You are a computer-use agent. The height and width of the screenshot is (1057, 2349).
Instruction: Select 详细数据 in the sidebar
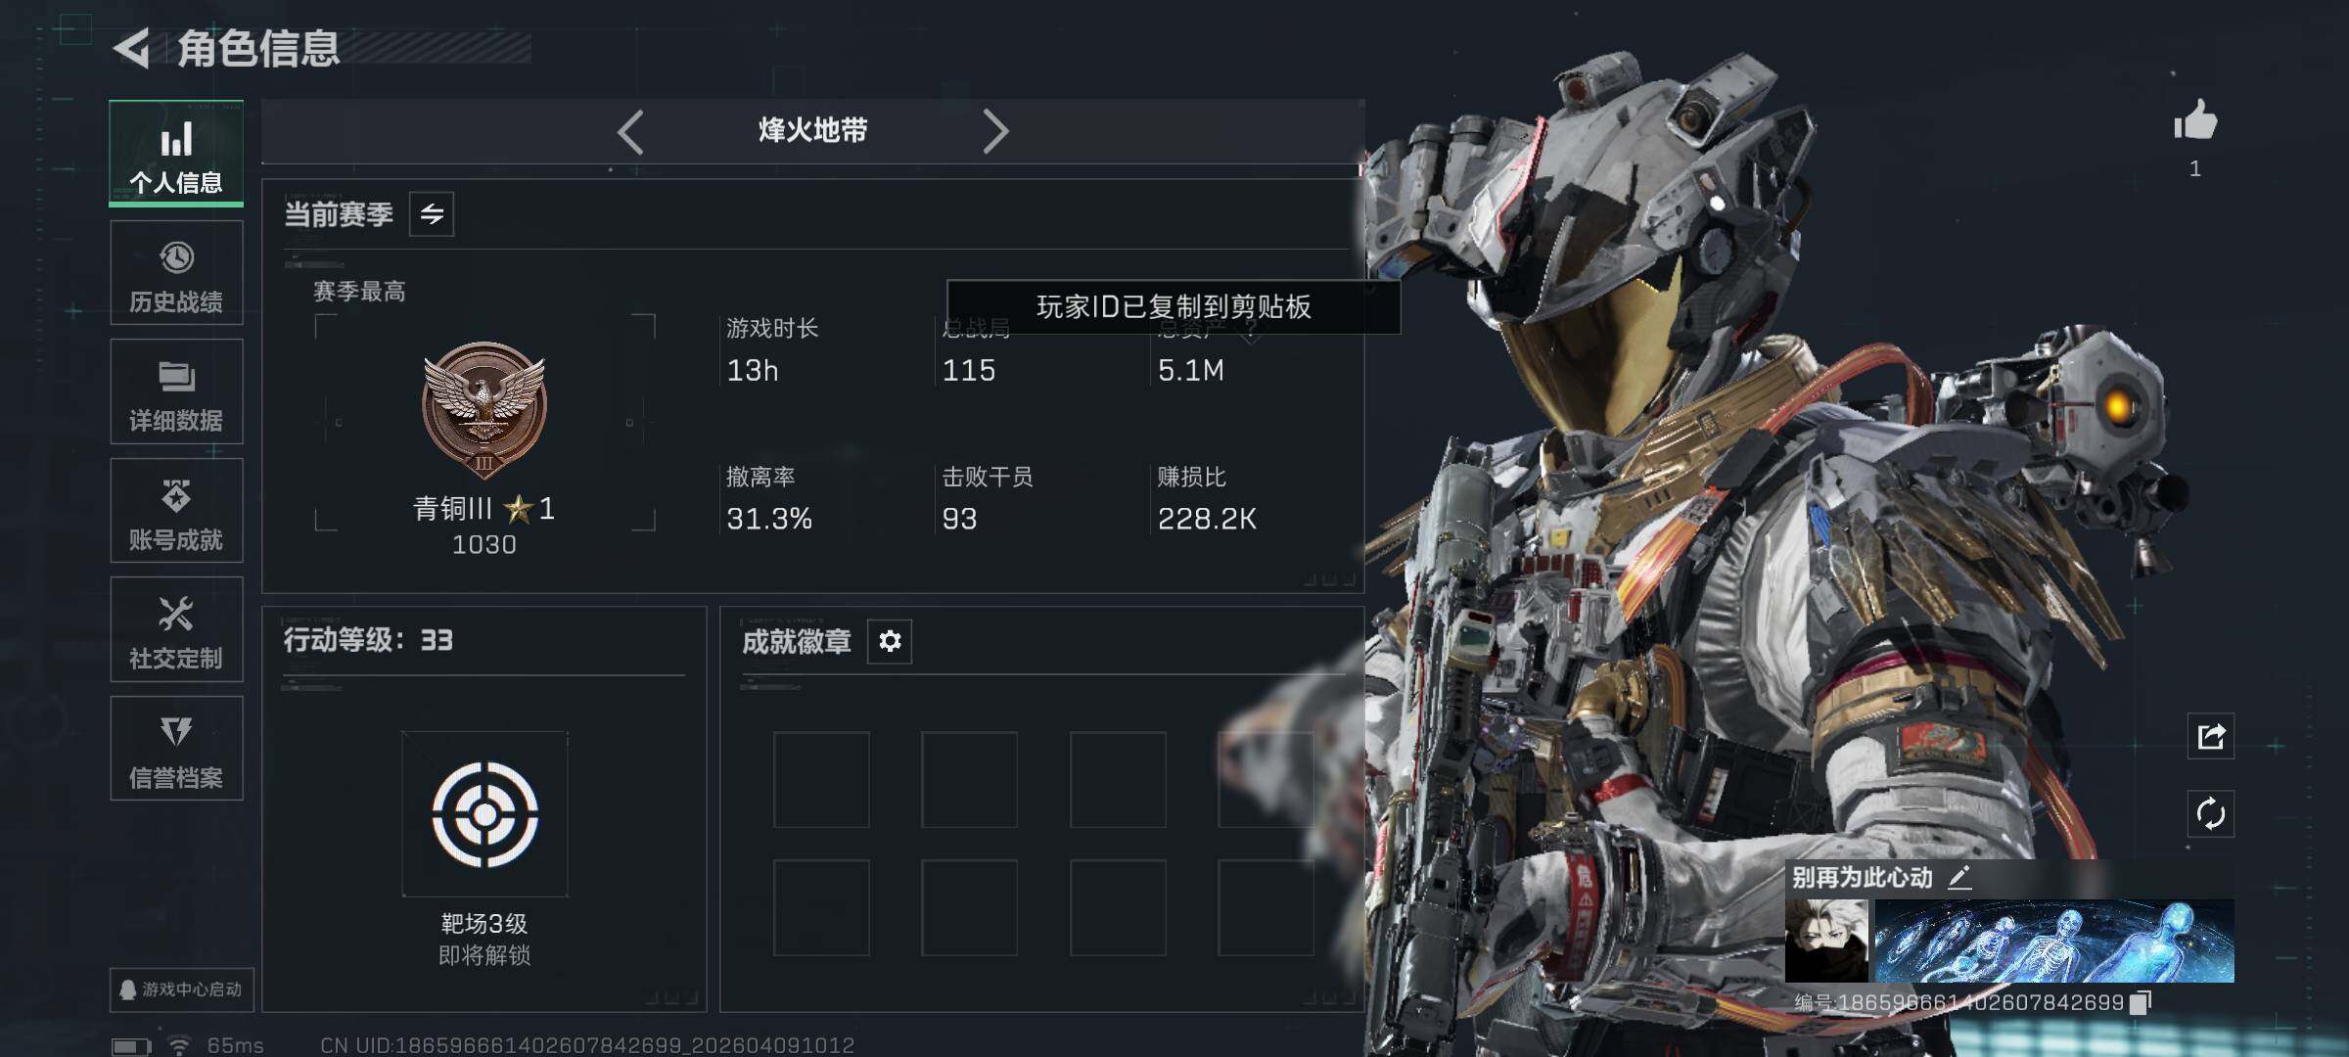[176, 391]
